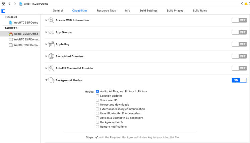Screen dimensions: 250x143
Task: Open the Build Phases tab
Action: pos(175,11)
